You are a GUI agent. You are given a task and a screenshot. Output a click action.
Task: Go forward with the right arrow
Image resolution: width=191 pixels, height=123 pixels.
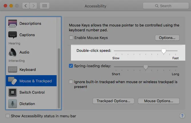click(33, 6)
